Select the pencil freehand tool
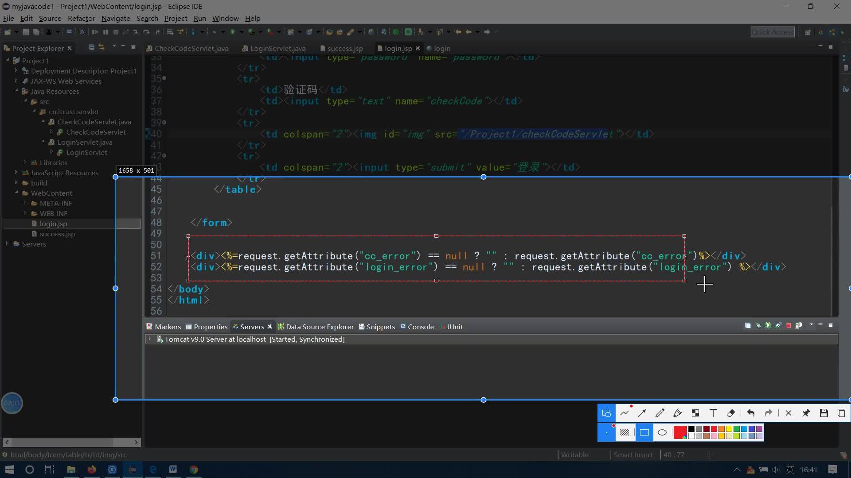The image size is (851, 478). 660,413
